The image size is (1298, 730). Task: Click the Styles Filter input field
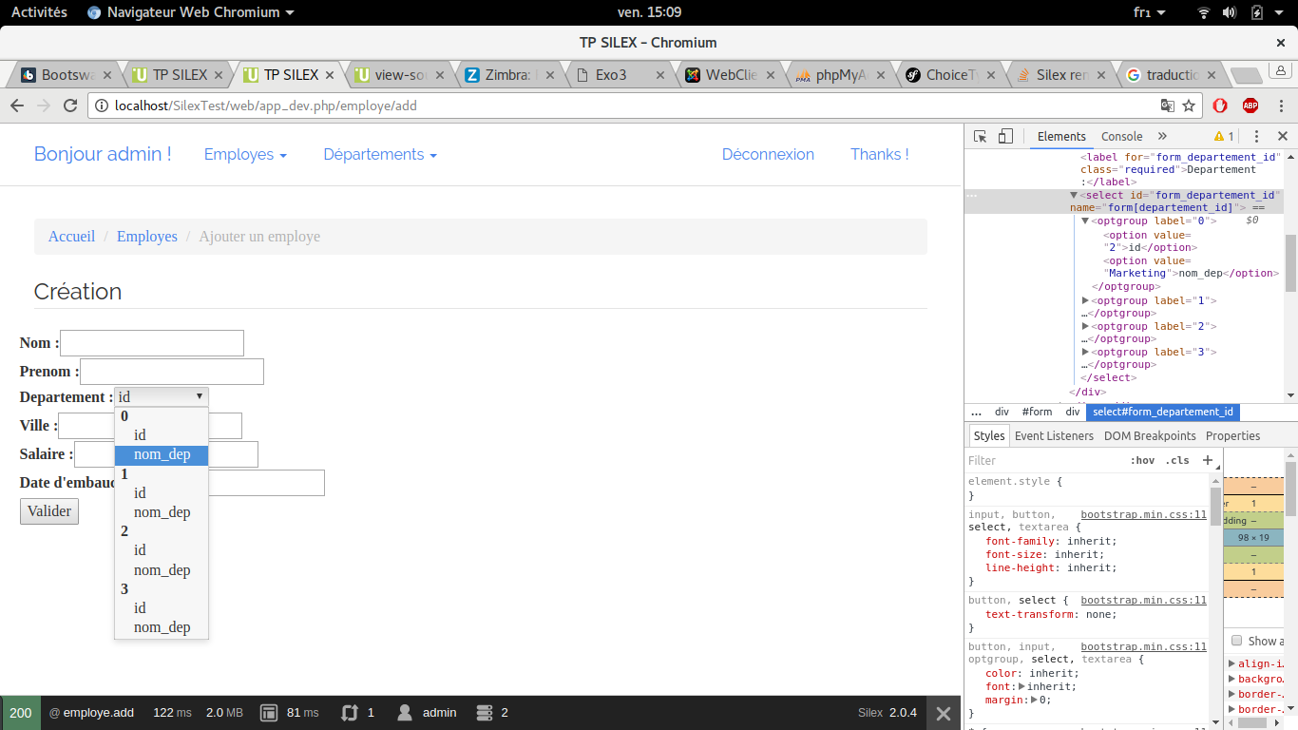(x=1045, y=460)
